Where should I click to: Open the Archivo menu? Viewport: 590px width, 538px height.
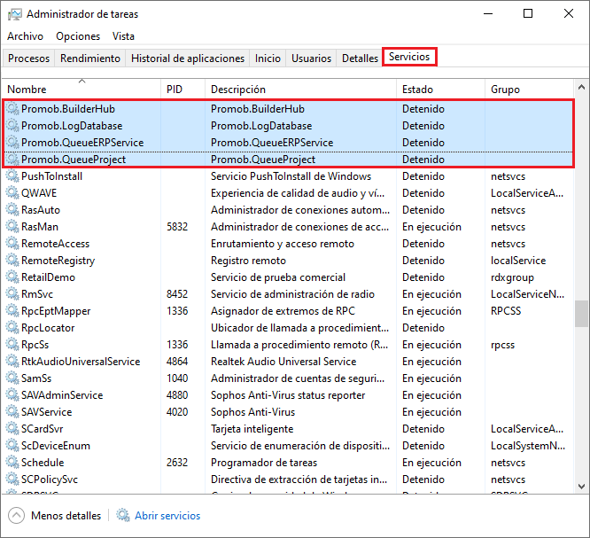pyautogui.click(x=25, y=36)
